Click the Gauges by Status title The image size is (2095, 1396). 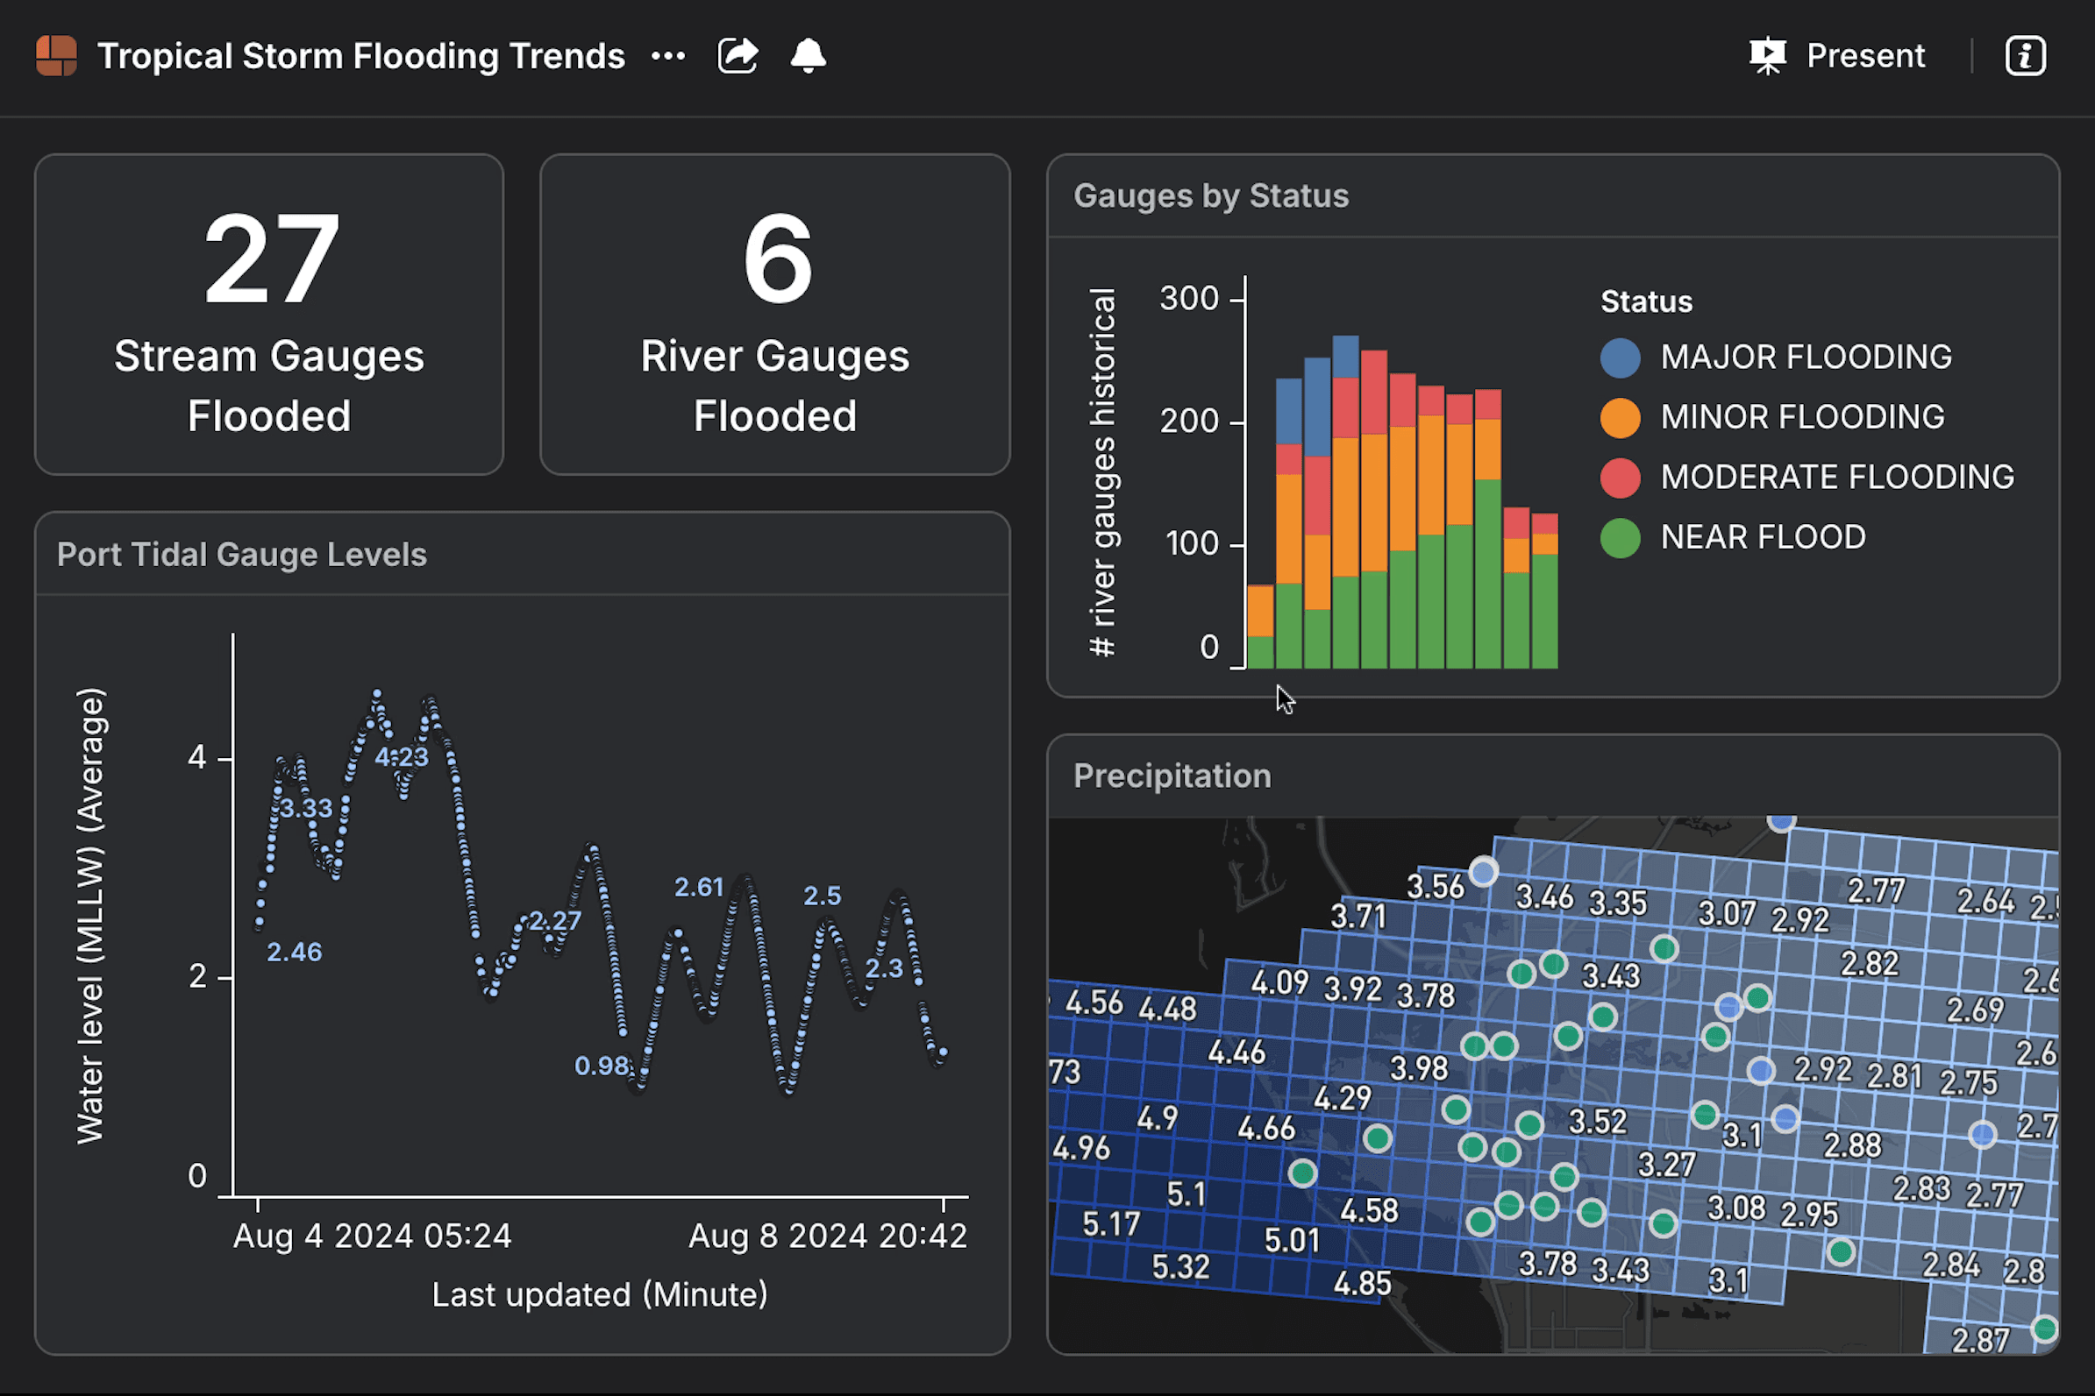pyautogui.click(x=1210, y=196)
